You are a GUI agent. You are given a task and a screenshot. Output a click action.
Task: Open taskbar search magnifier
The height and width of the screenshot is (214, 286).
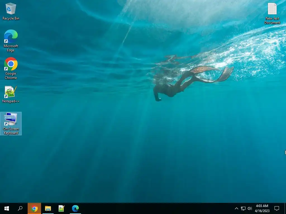pyautogui.click(x=20, y=208)
